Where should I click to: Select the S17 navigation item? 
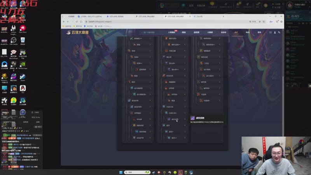point(236,32)
